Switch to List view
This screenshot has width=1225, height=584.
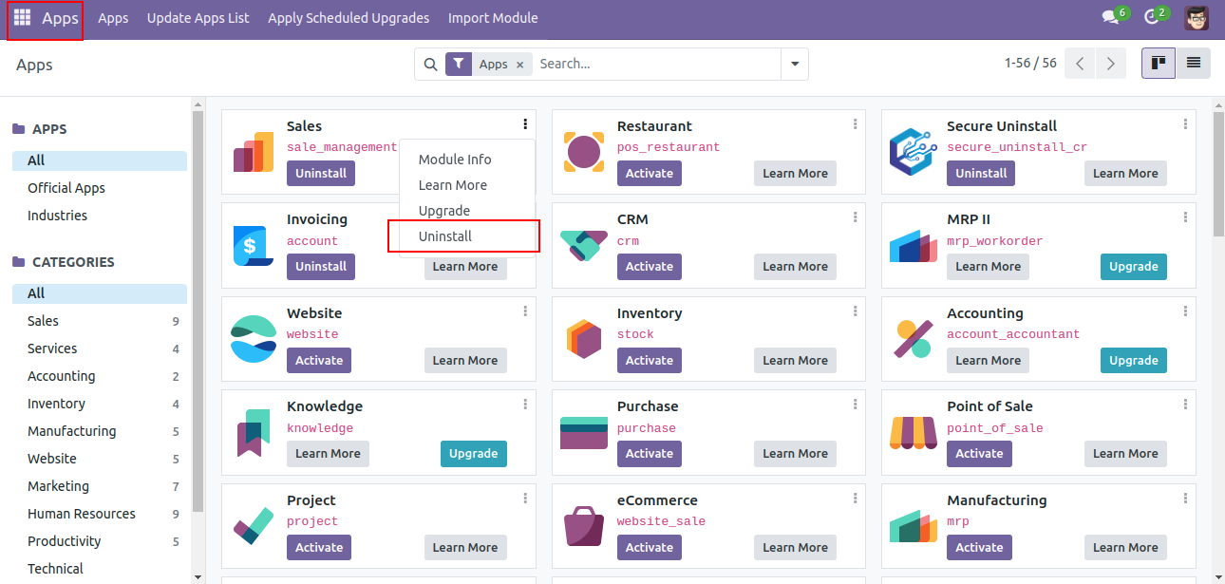pos(1194,64)
